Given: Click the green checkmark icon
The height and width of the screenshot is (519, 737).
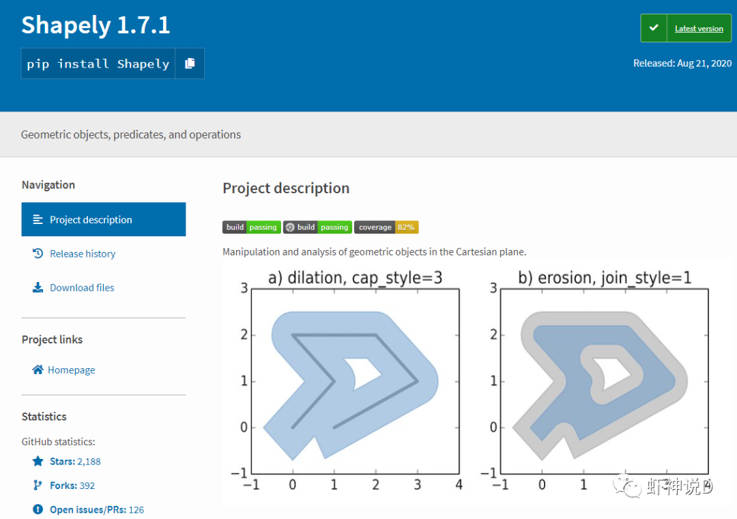Looking at the screenshot, I should tap(653, 28).
